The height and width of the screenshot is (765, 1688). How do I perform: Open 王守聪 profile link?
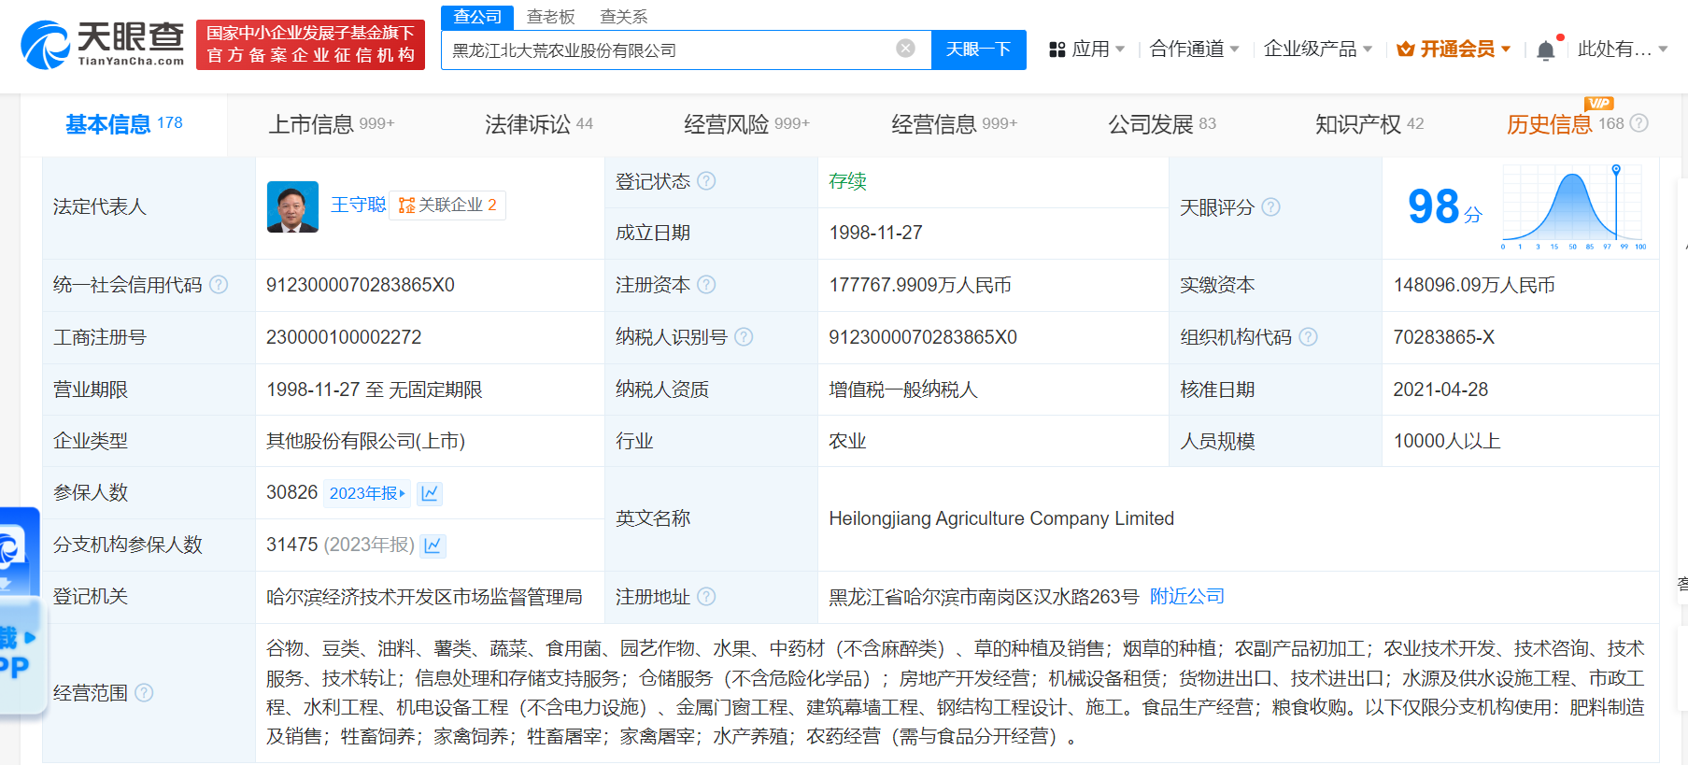click(x=358, y=205)
